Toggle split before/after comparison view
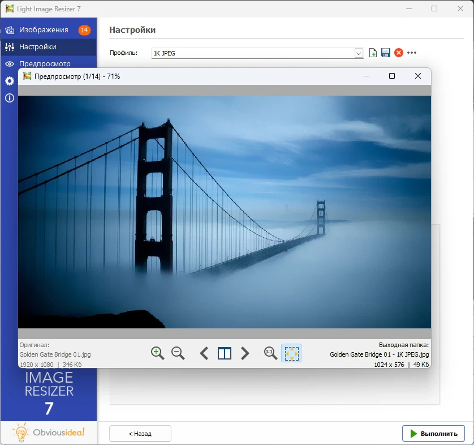 tap(225, 353)
